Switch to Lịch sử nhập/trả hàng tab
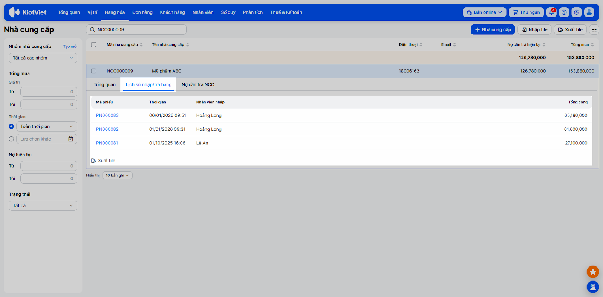 148,84
